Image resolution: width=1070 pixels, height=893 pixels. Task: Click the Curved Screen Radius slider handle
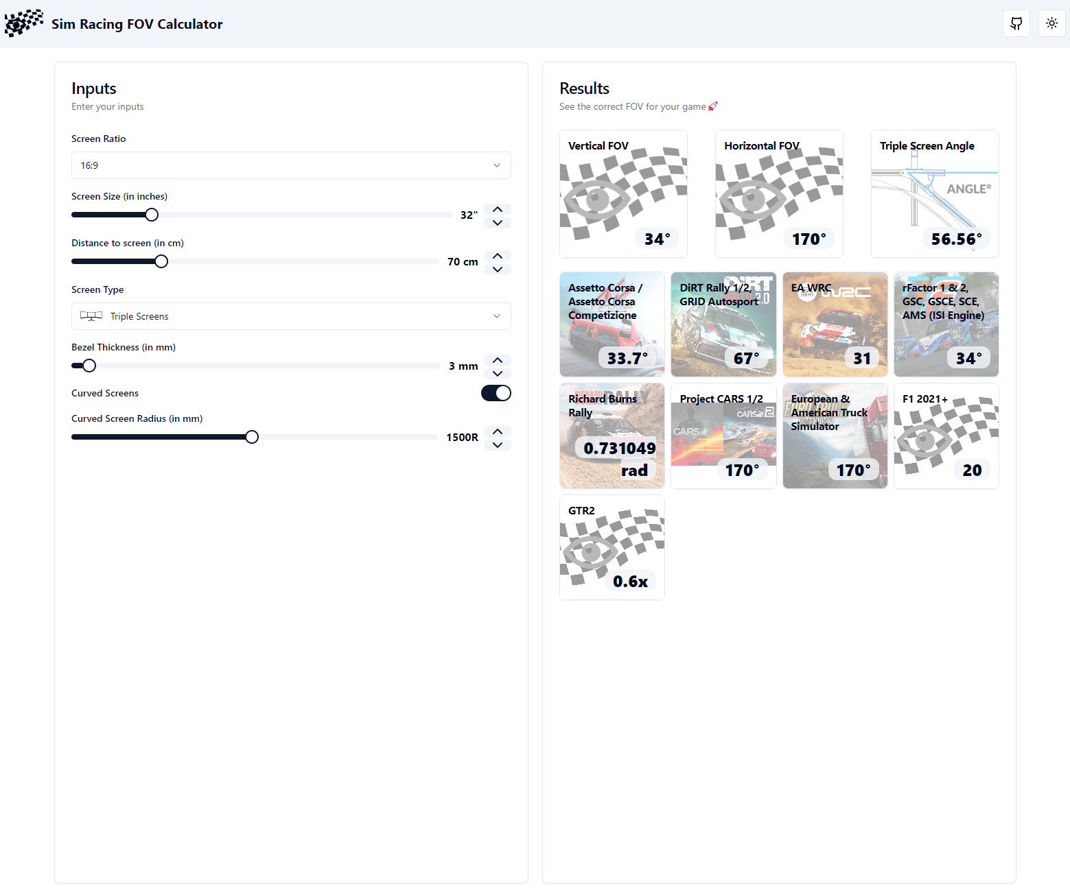pyautogui.click(x=252, y=437)
